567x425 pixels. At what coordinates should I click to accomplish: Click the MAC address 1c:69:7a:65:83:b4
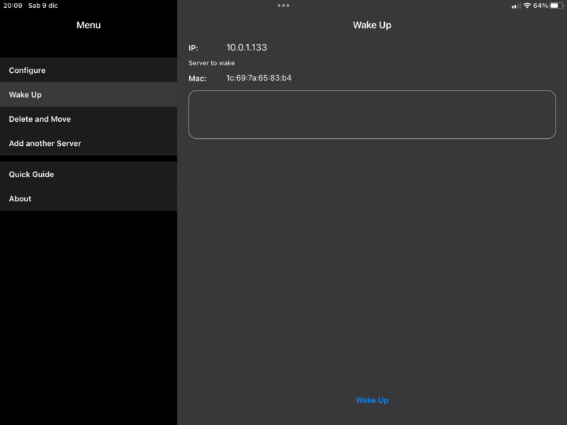pos(259,78)
